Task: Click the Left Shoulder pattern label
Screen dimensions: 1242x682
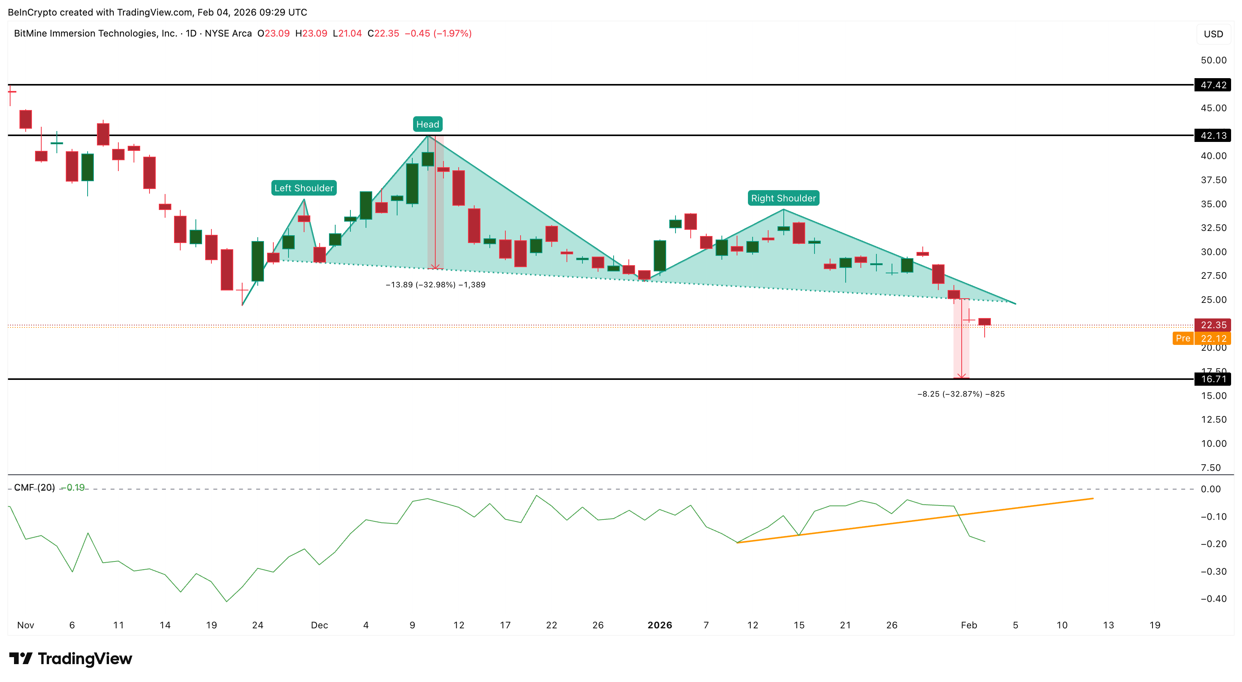Action: [304, 188]
